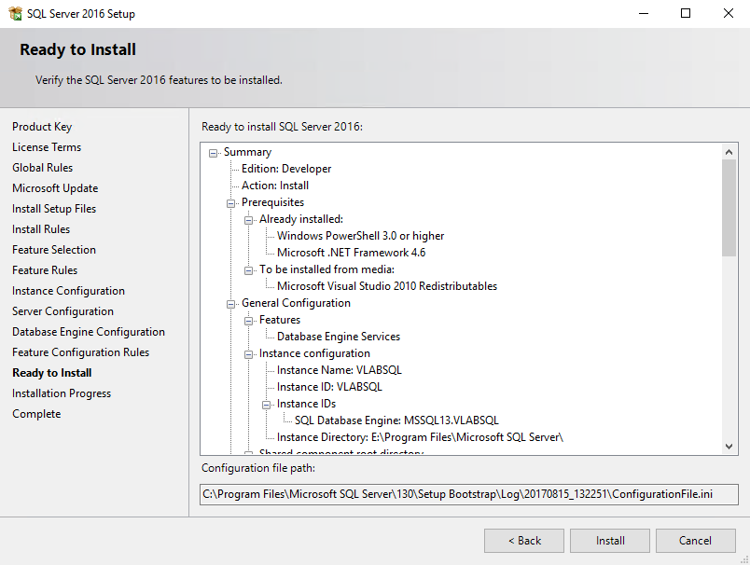This screenshot has width=750, height=565.
Task: Collapse the Instance configuration node
Action: pyautogui.click(x=248, y=354)
